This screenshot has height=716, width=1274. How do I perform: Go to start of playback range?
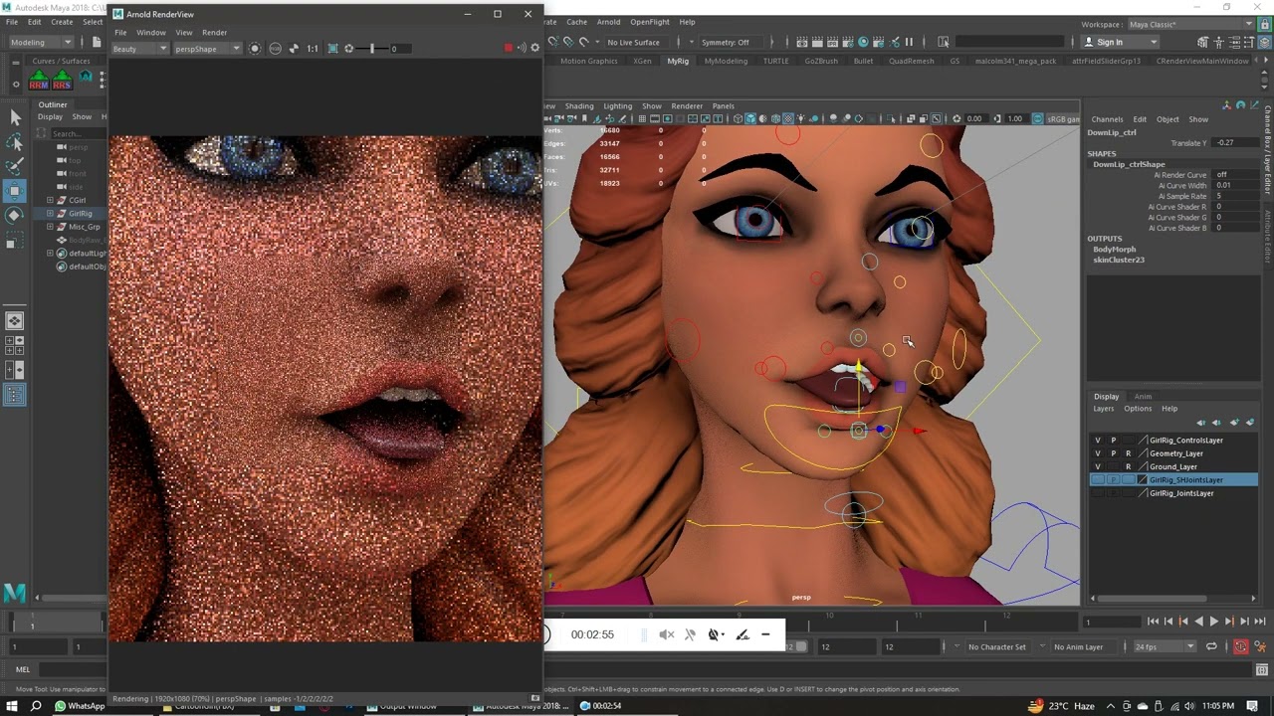pos(1153,622)
